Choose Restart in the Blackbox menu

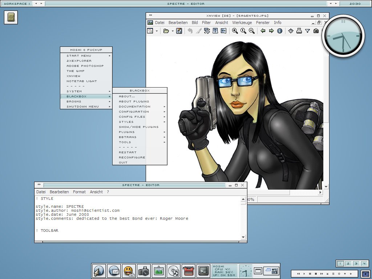(140, 152)
